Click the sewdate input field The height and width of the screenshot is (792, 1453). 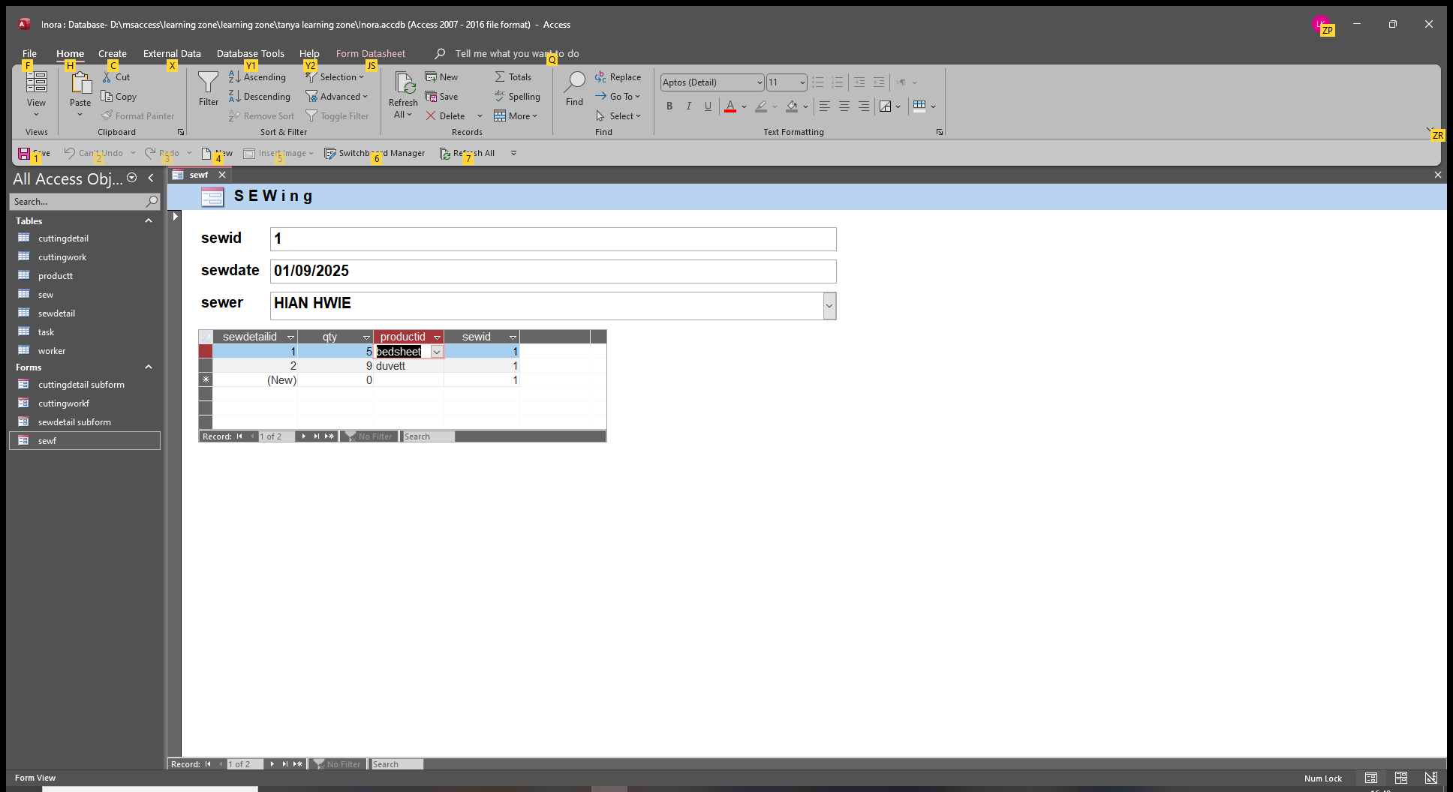tap(552, 271)
